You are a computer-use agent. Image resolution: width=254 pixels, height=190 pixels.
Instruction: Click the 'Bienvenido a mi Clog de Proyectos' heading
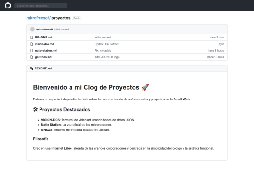[x=86, y=87]
